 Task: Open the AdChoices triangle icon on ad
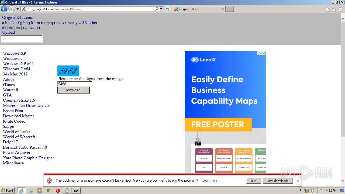coord(259,53)
